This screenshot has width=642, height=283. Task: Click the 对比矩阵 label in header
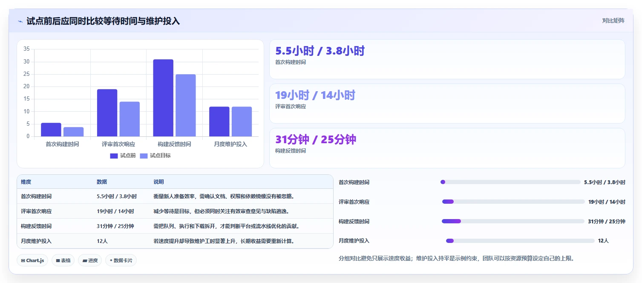pyautogui.click(x=613, y=21)
